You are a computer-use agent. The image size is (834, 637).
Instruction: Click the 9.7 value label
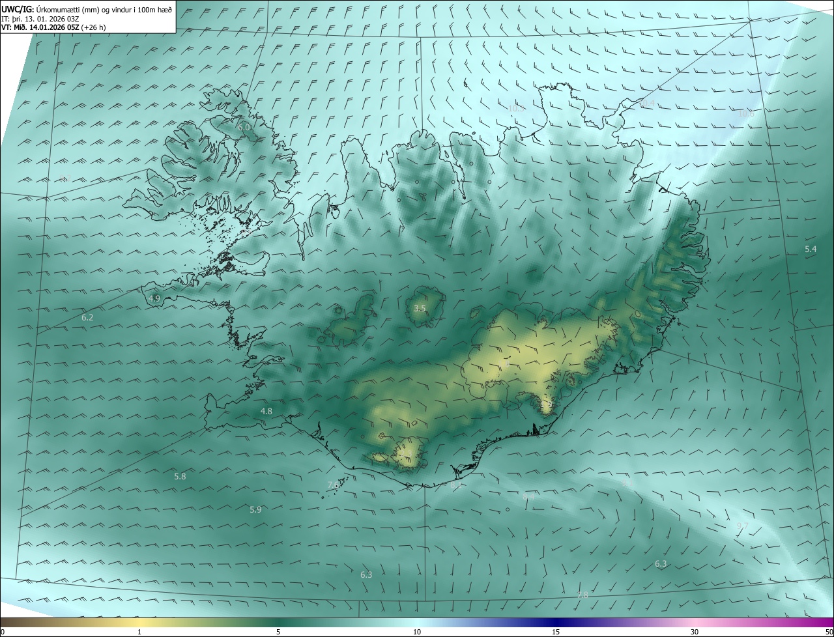pyautogui.click(x=743, y=525)
